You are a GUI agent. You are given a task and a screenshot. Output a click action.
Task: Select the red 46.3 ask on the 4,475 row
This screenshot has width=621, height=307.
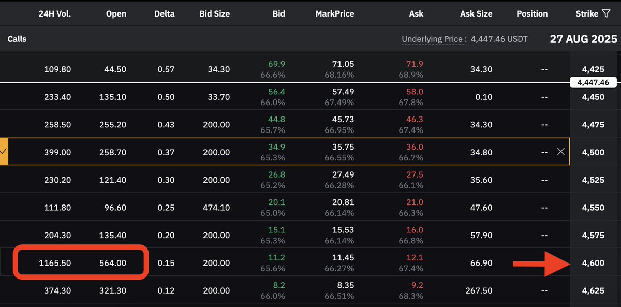415,120
